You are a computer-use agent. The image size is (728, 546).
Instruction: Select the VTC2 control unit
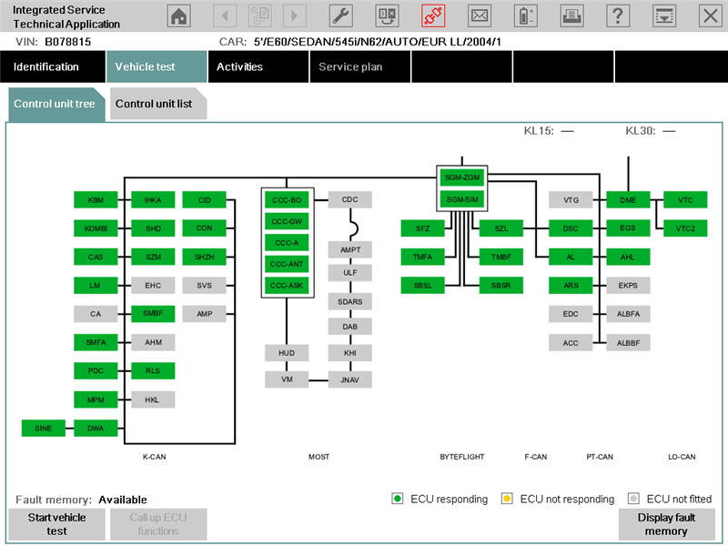click(685, 228)
